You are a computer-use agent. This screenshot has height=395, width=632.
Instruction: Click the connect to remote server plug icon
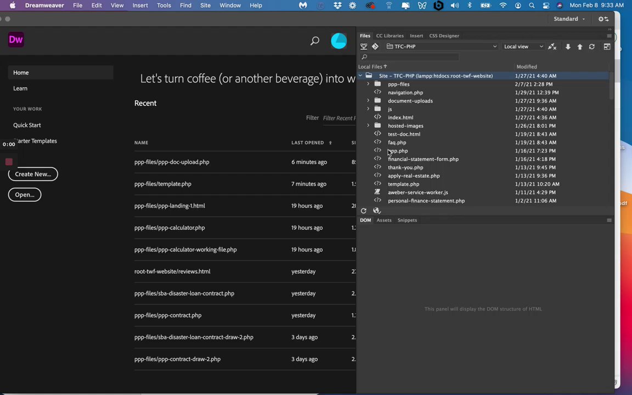(x=552, y=47)
